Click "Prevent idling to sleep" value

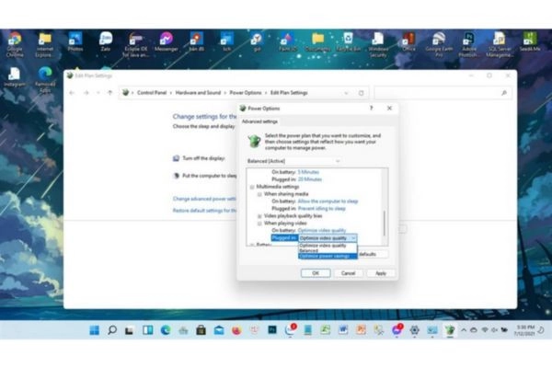coord(322,209)
